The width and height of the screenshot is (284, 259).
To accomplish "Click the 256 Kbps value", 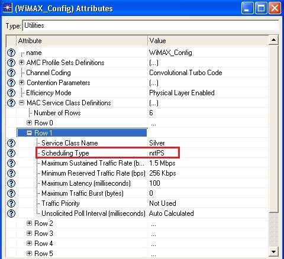I will 163,173.
